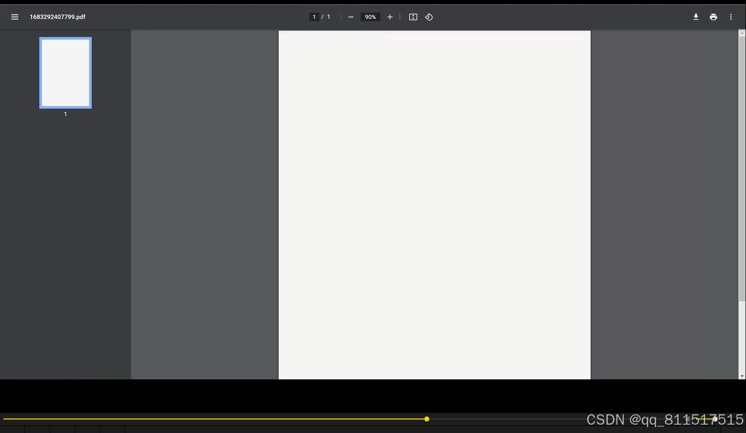746x433 pixels.
Task: Click the scrollbar down arrow
Action: pos(742,376)
